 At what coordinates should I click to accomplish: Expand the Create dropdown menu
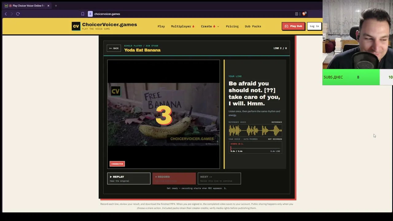[210, 26]
